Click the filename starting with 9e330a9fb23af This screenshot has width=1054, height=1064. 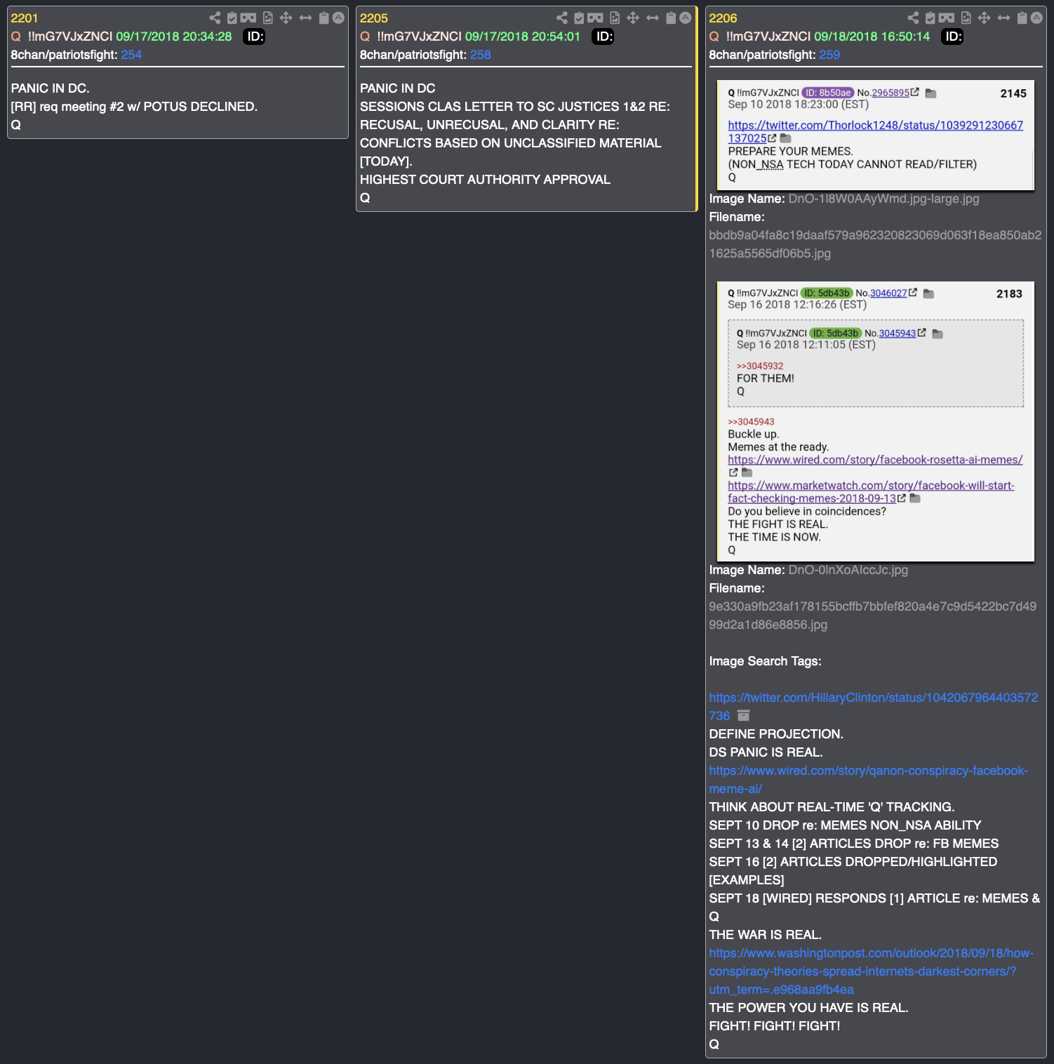point(872,616)
